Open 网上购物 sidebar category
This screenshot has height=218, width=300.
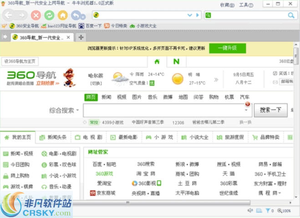(x=16, y=176)
